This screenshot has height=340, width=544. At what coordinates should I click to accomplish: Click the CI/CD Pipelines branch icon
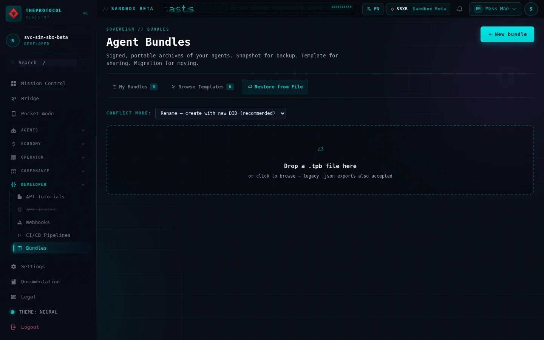pyautogui.click(x=20, y=235)
